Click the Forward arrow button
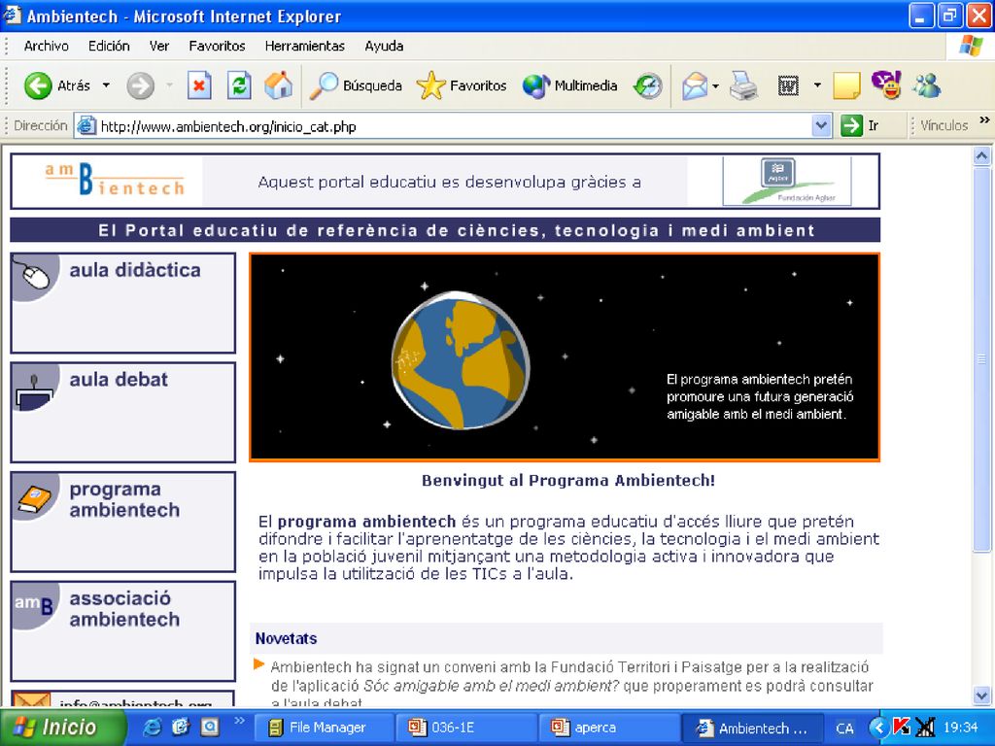This screenshot has height=746, width=995. pos(140,85)
